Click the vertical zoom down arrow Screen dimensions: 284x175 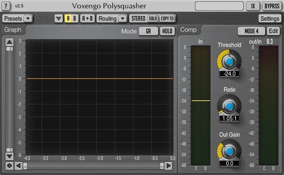coord(9,156)
